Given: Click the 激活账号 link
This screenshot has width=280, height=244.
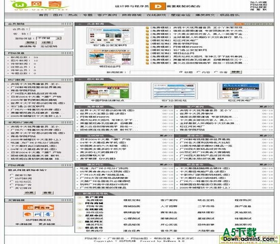Looking at the screenshot, I should point(27,46).
